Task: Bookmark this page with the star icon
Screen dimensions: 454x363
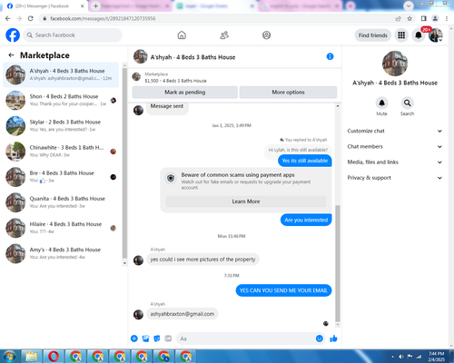Action: click(x=410, y=18)
